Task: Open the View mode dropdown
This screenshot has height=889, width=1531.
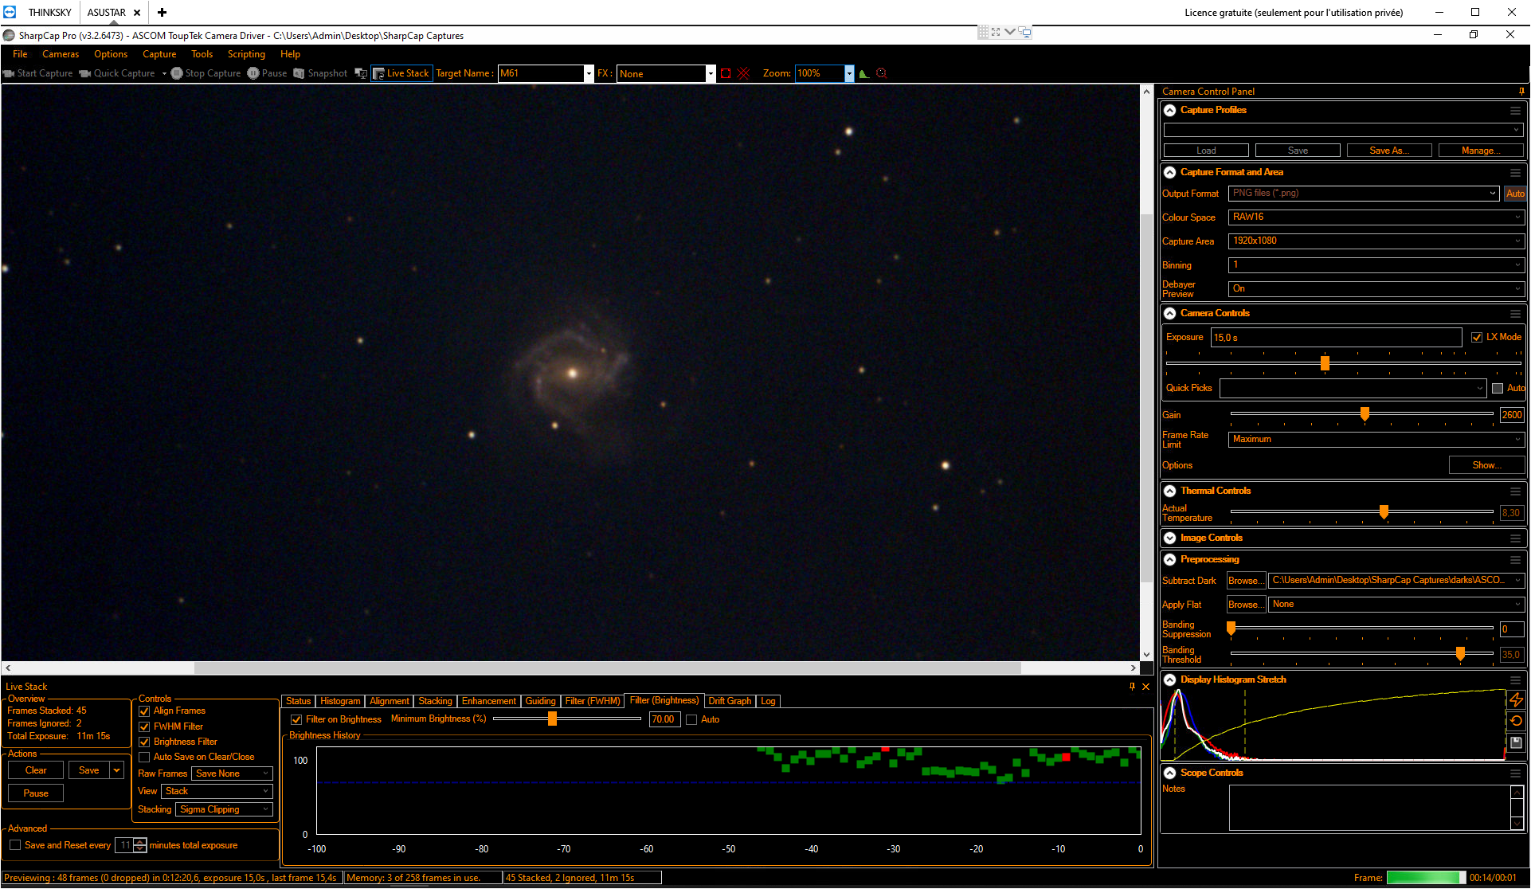Action: tap(217, 792)
